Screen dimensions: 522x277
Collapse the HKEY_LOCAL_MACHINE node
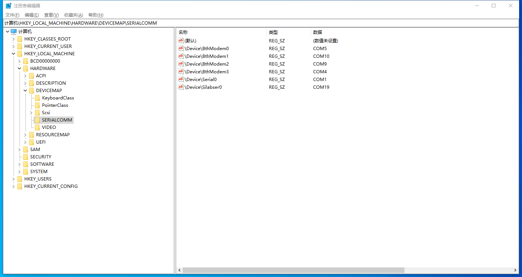13,53
